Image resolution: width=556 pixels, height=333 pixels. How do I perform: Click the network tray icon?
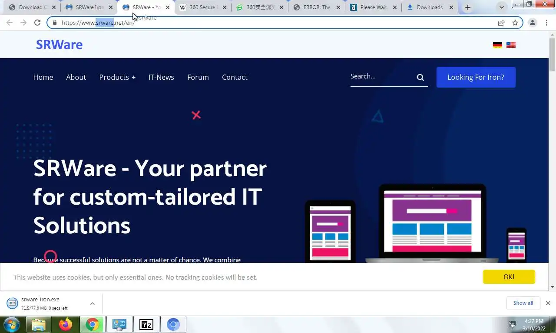click(x=512, y=324)
